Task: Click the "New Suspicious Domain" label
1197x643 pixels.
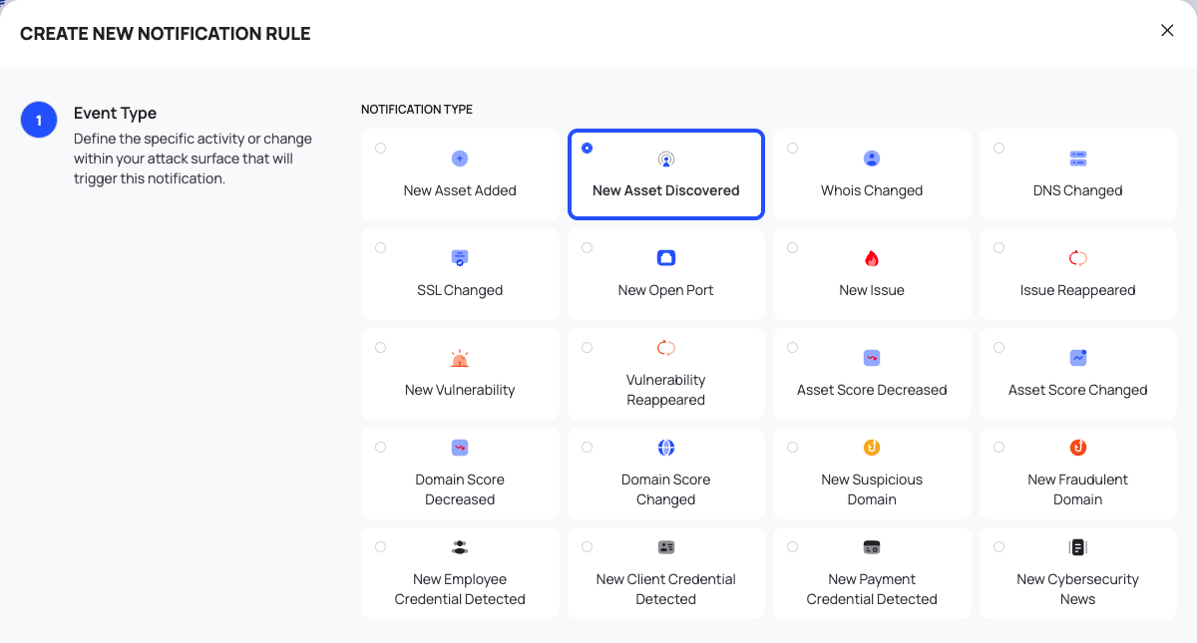Action: coord(872,489)
